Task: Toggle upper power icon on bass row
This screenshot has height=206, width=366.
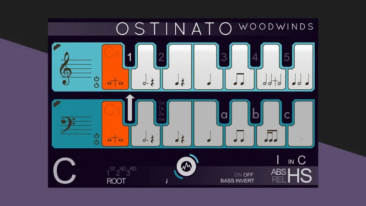Action: pos(97,136)
